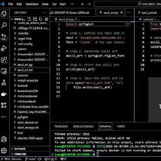Switch to the PORTS panel tab
The width and height of the screenshot is (161, 161).
[x=121, y=126]
